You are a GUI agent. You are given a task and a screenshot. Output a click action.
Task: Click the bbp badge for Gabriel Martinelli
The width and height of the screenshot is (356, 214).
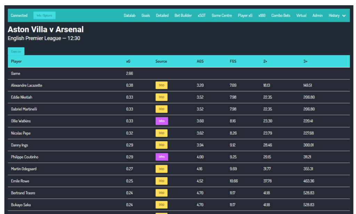(x=161, y=109)
